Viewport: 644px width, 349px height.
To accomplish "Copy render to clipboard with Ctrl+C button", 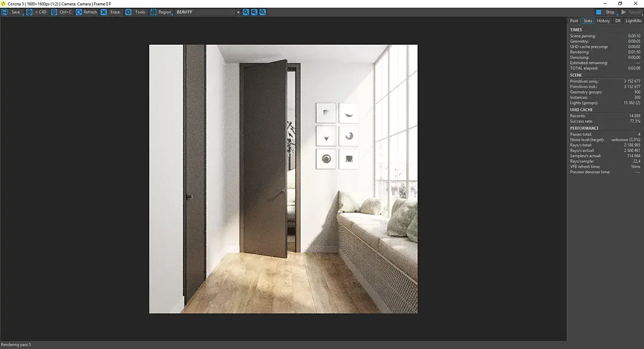I will click(x=62, y=13).
